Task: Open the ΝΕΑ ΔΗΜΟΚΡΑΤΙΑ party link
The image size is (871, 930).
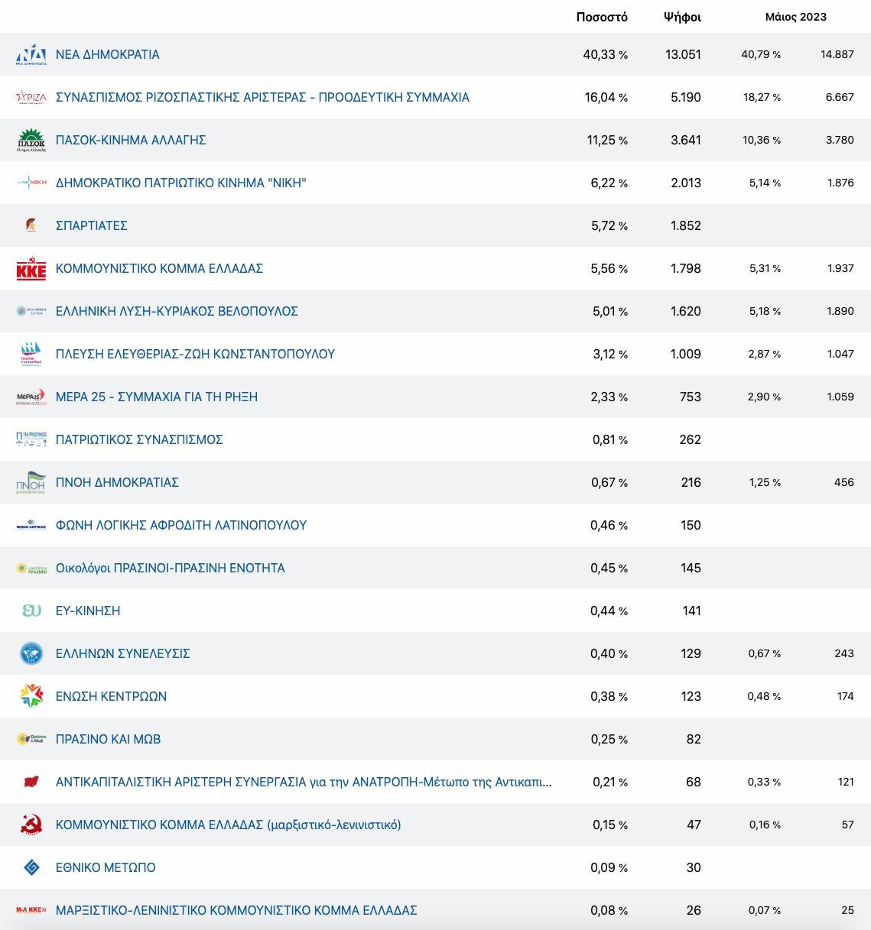Action: coord(108,54)
